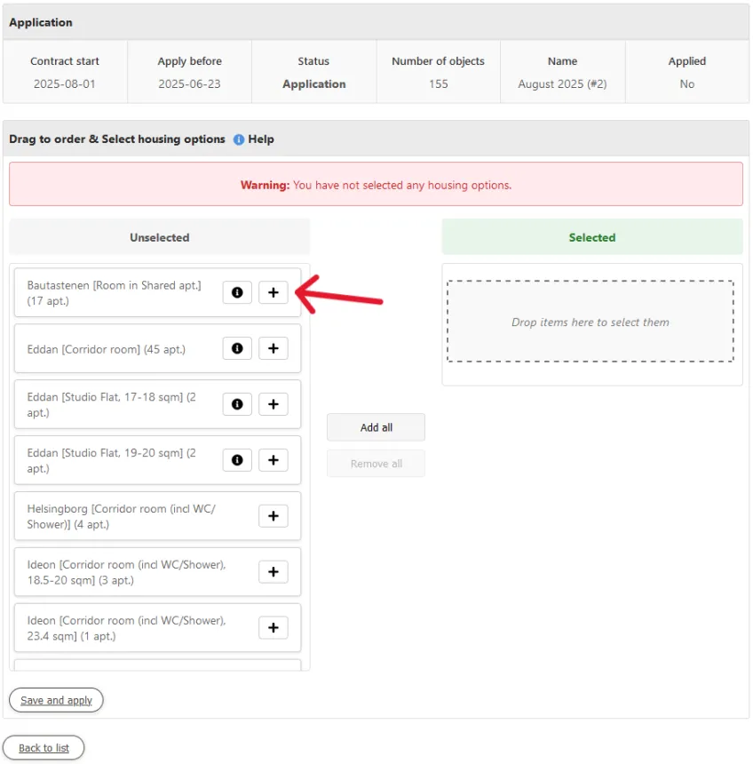753x764 pixels.
Task: Click the warning about no housing options
Action: tap(376, 184)
